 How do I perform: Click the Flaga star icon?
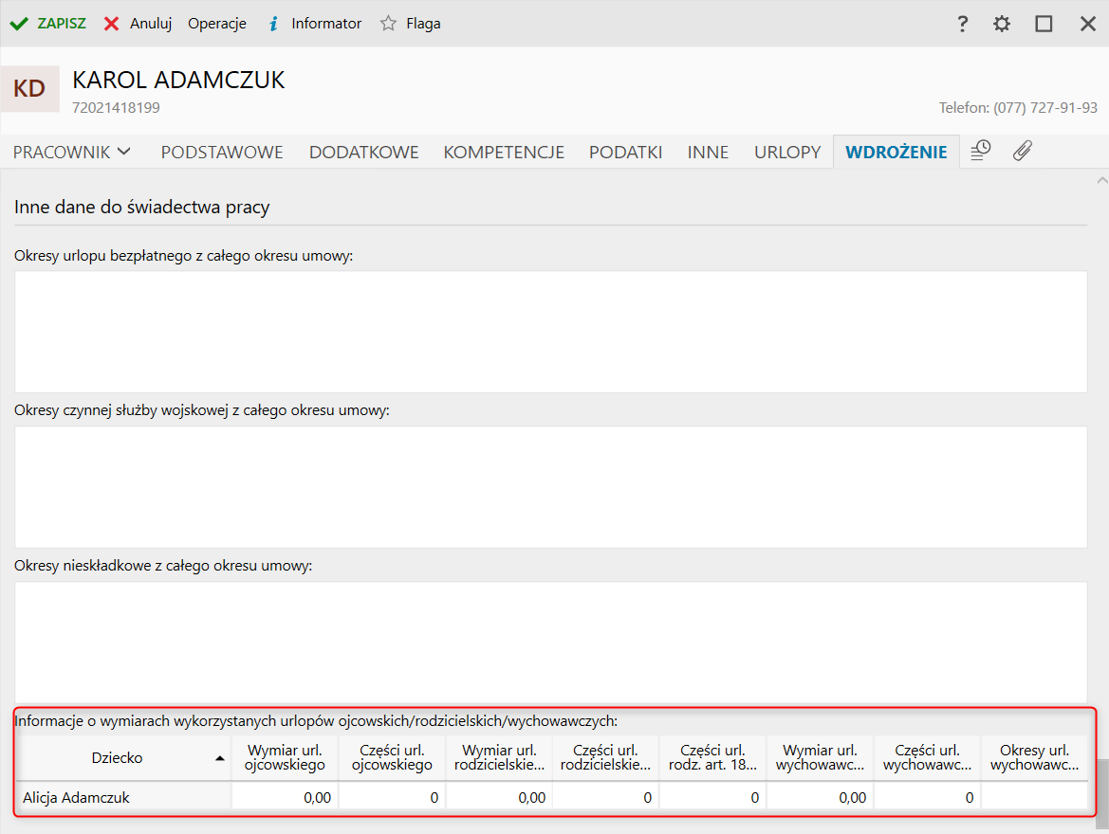[388, 24]
